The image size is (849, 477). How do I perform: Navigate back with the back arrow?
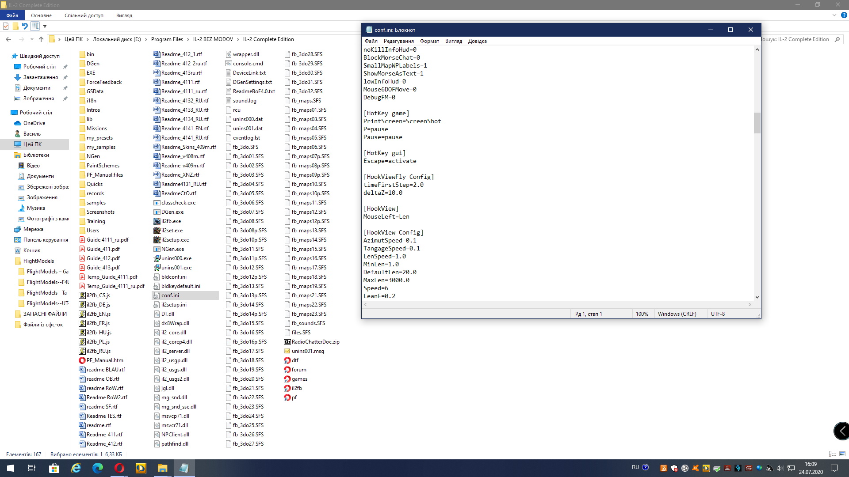(8, 39)
